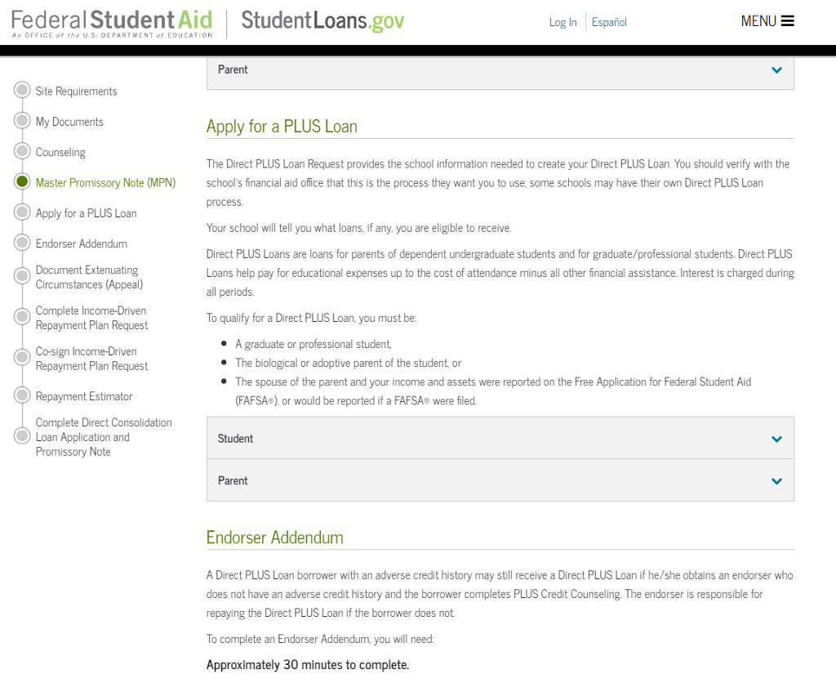Select Document Extenuating Circumstances (Appeal)
This screenshot has height=683, width=836.
coord(88,277)
